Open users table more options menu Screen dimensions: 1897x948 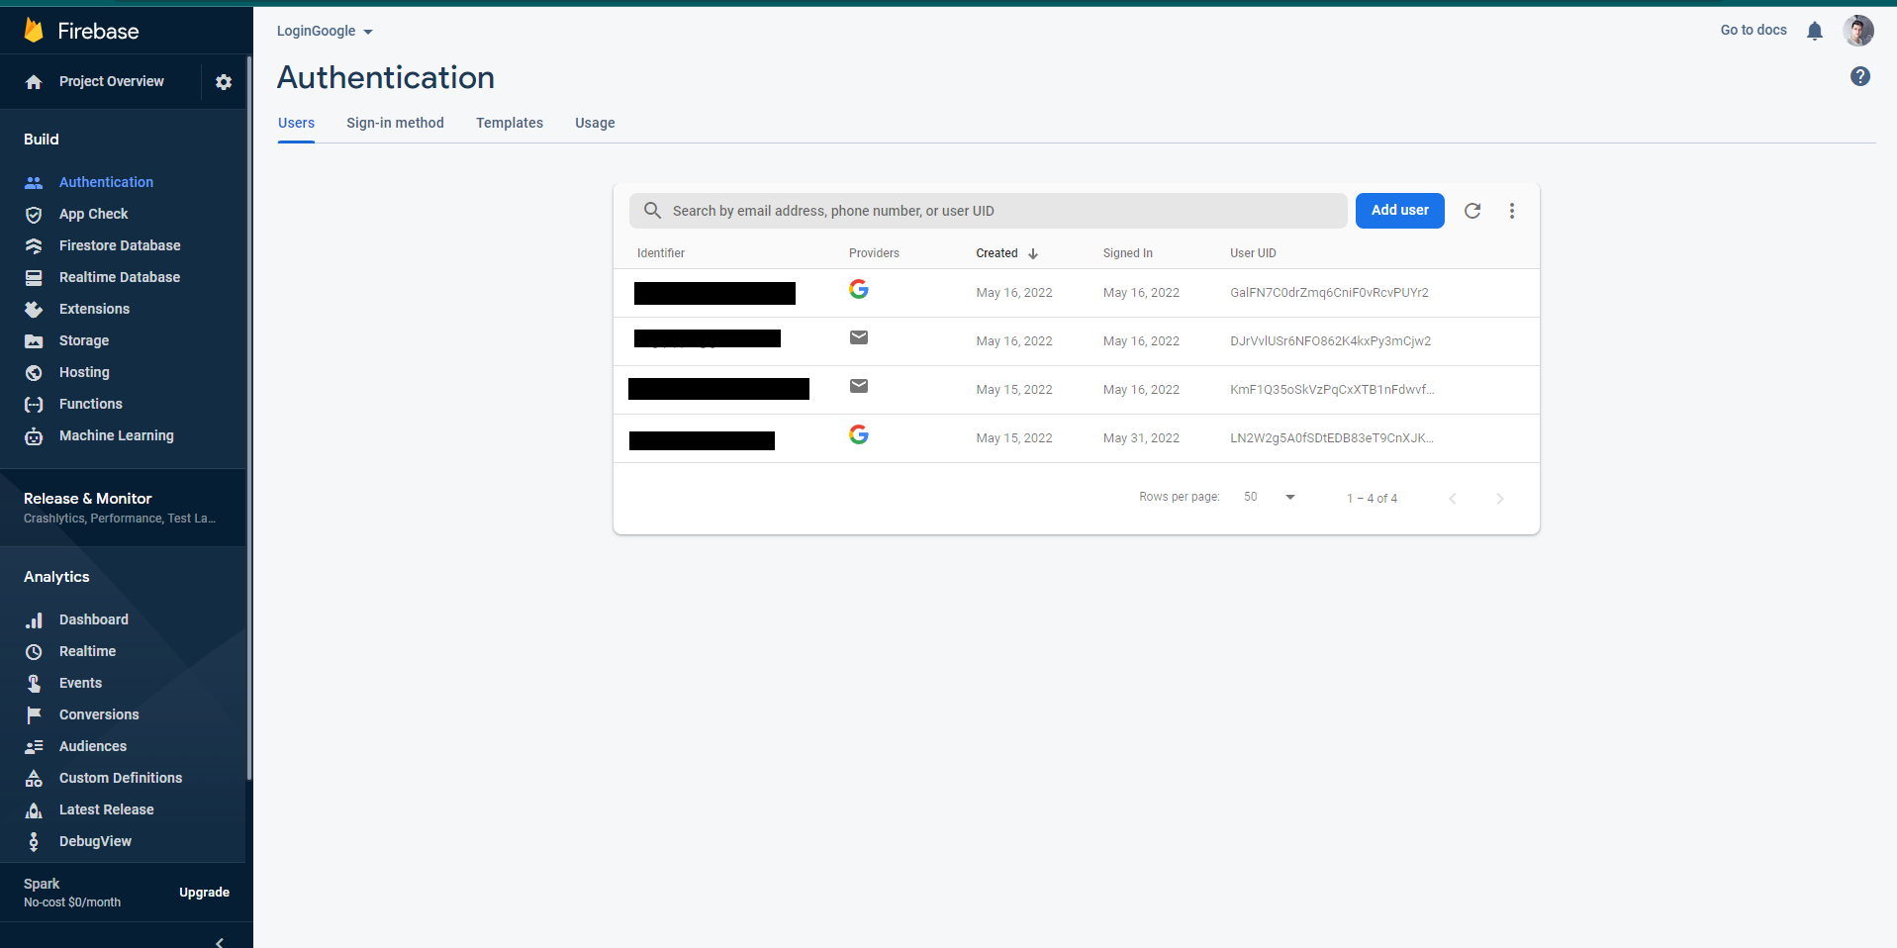[x=1512, y=211]
